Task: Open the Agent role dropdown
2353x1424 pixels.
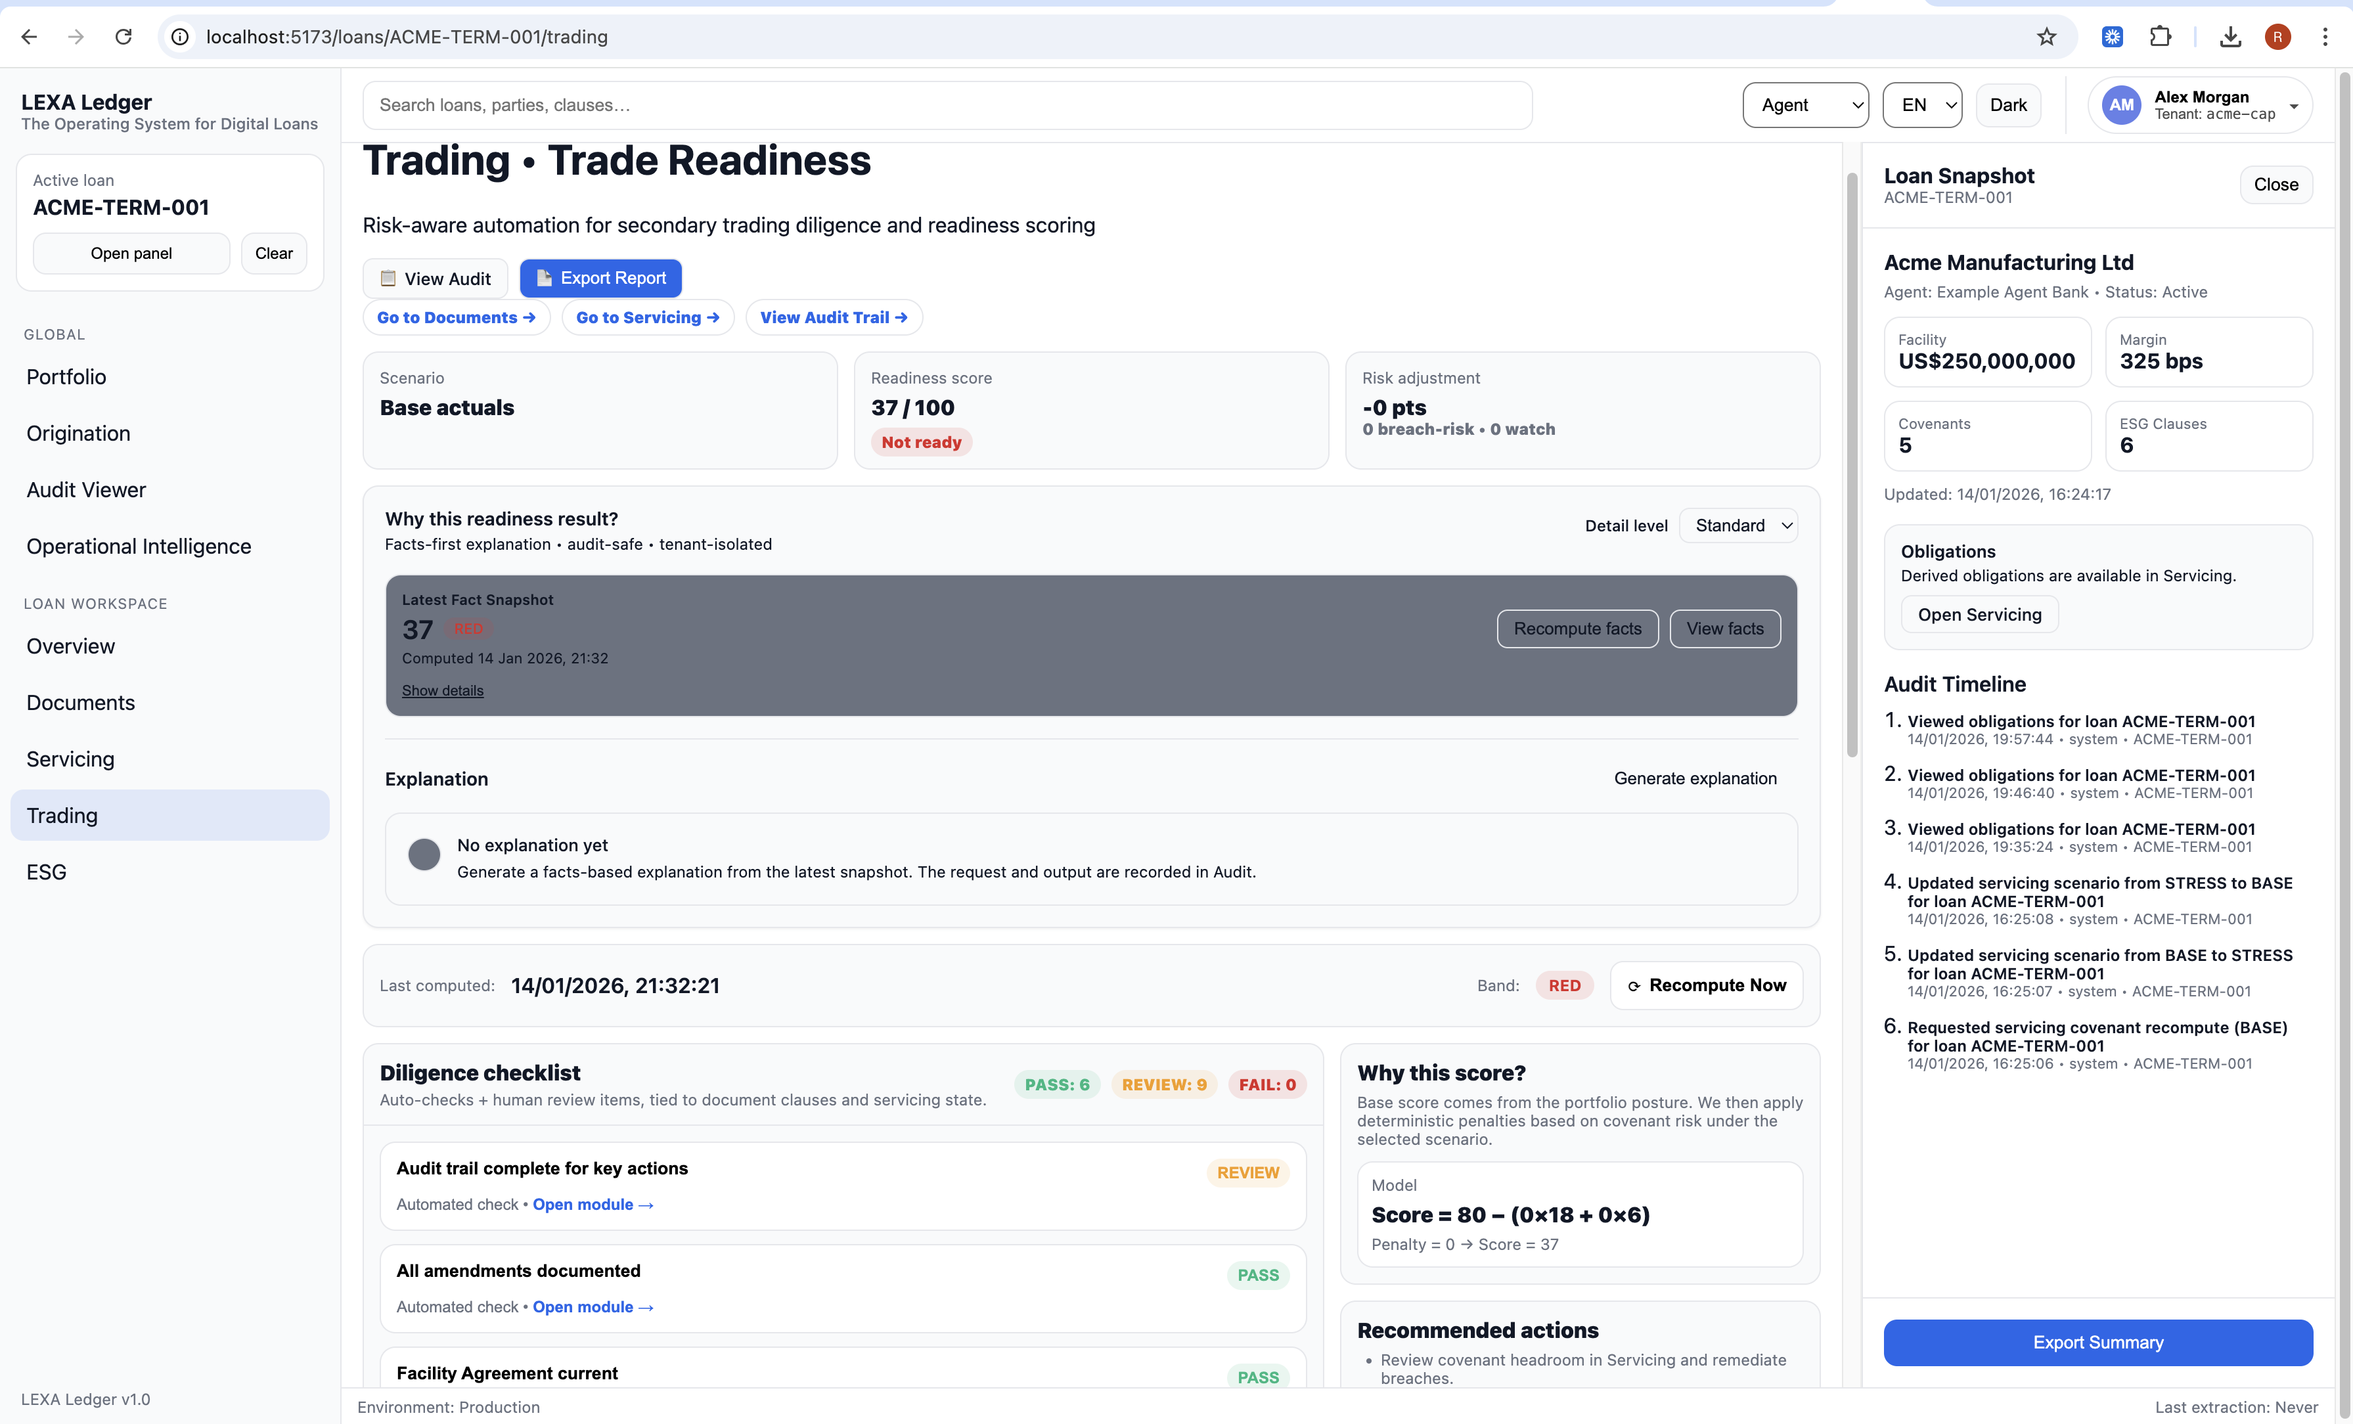Action: pyautogui.click(x=1805, y=105)
